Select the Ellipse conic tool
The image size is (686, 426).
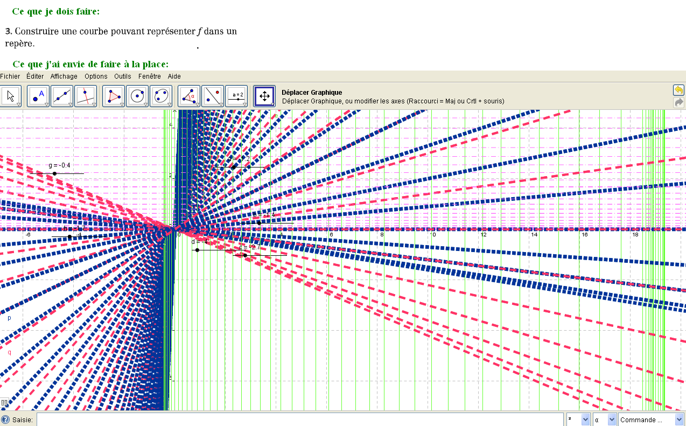[x=161, y=96]
